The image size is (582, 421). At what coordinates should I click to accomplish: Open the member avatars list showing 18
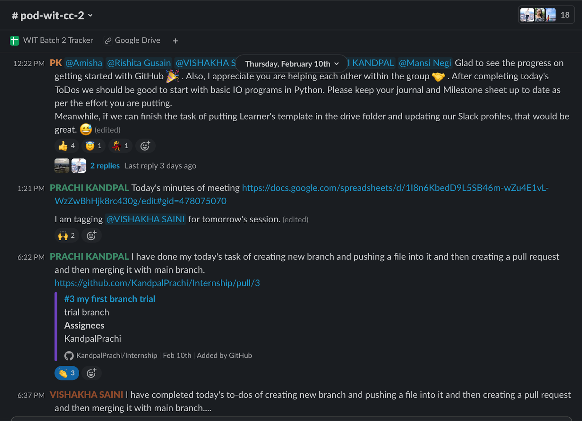coord(546,15)
